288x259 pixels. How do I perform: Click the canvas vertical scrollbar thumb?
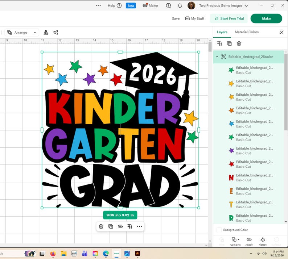coord(210,47)
